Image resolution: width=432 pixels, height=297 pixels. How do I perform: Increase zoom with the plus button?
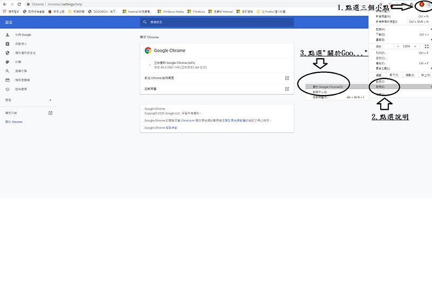coord(415,46)
